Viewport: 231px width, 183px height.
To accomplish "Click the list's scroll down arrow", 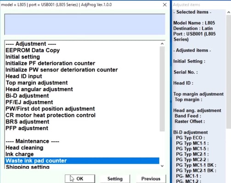I will tap(162, 166).
